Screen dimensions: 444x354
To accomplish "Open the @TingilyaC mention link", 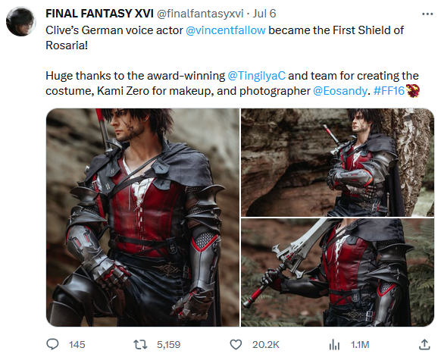I will 257,76.
